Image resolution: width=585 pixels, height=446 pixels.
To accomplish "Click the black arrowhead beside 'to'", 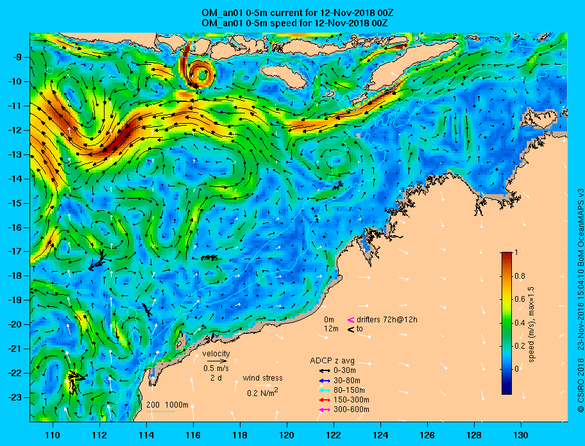I will tap(351, 329).
